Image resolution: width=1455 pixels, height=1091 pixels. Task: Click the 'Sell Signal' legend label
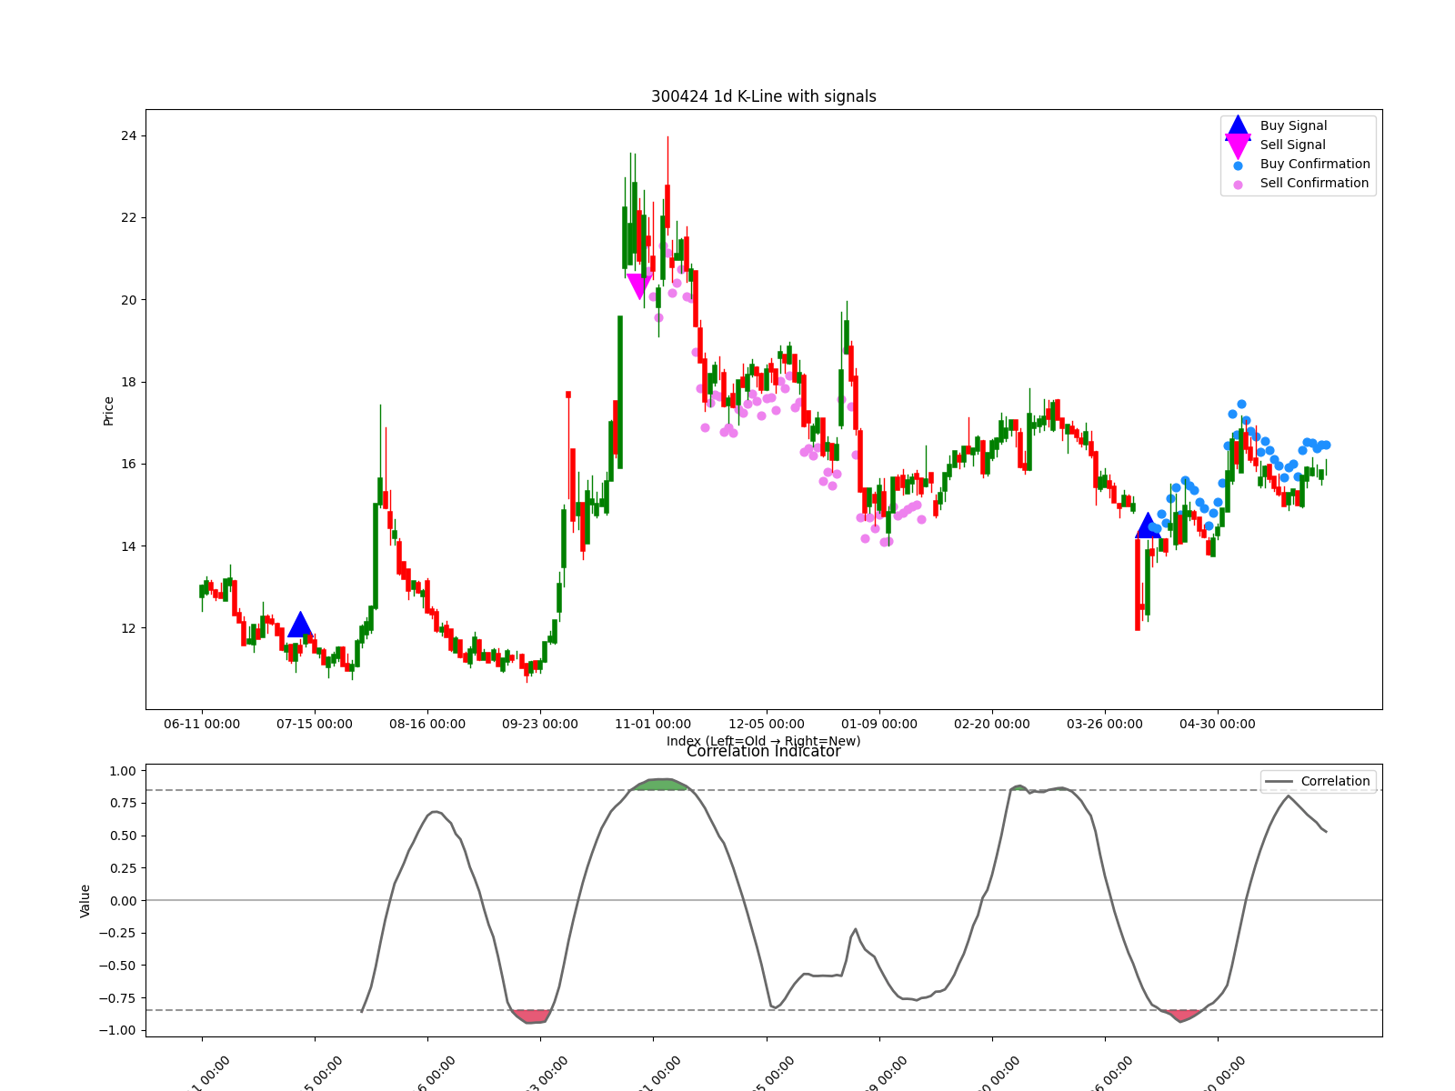[1292, 145]
